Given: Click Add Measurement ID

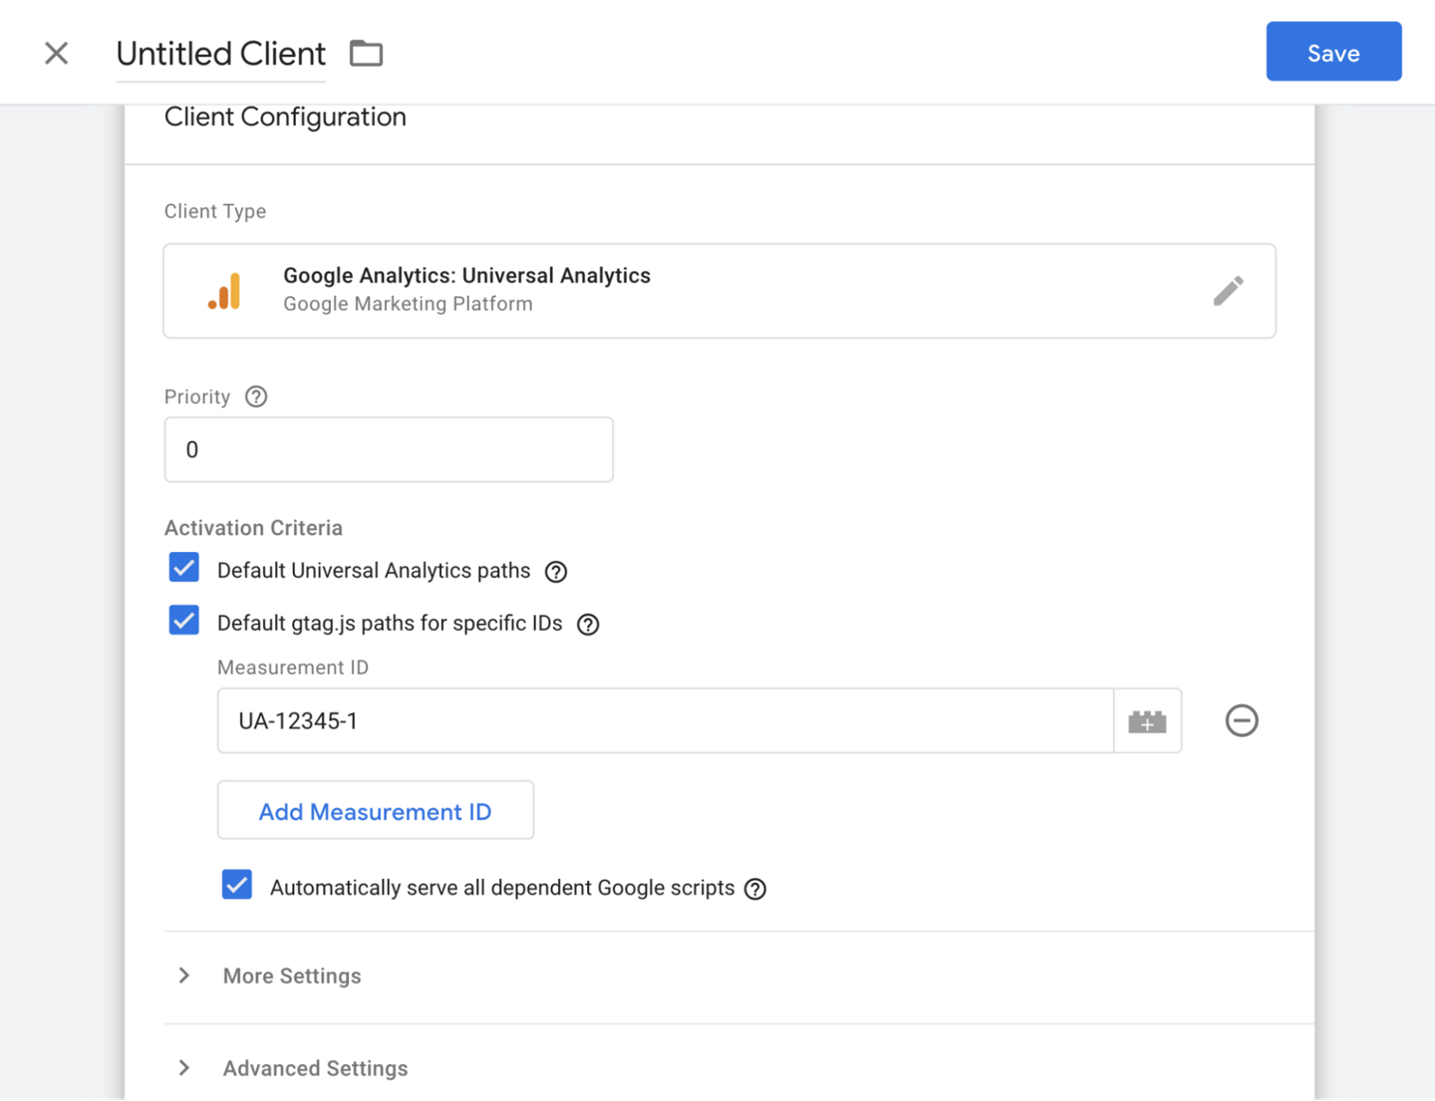Looking at the screenshot, I should 375,811.
